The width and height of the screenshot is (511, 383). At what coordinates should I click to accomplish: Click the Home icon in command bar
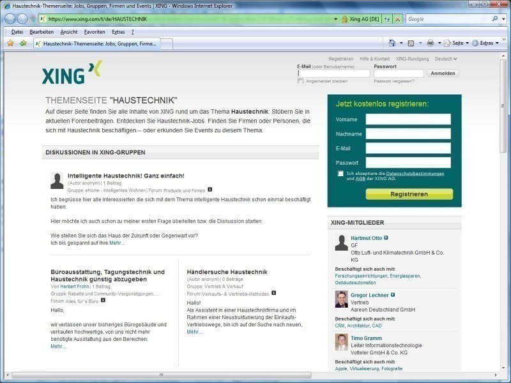[x=392, y=43]
